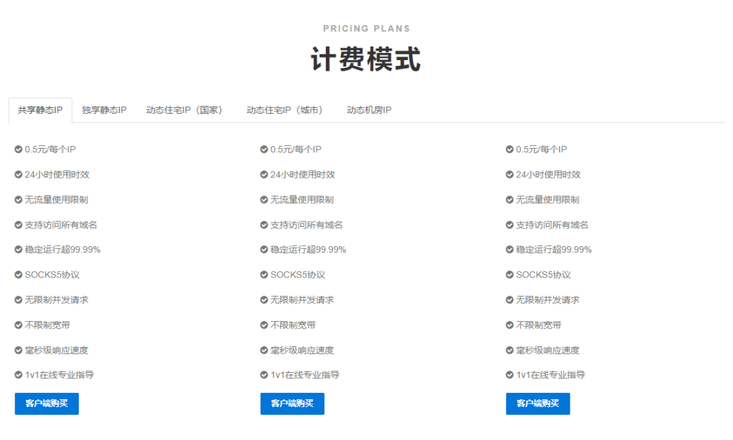Click check icon beside 支持访问所有域名 in first column
The image size is (733, 440).
point(18,225)
